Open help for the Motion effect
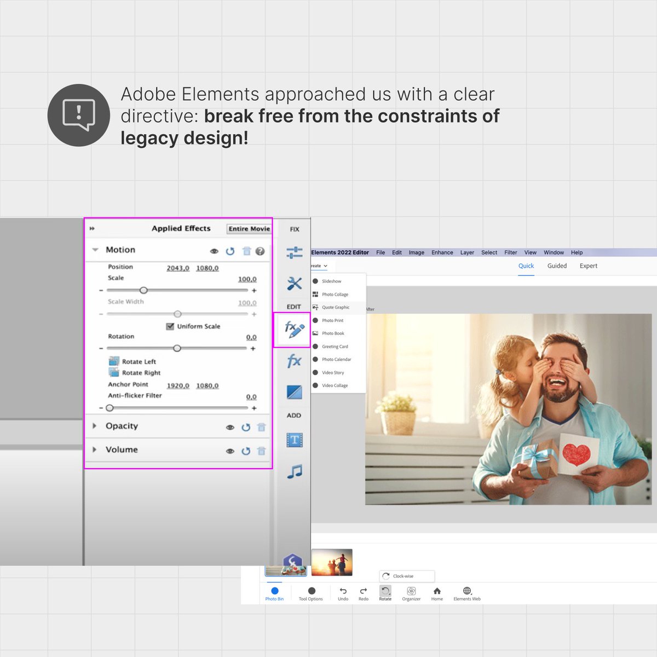 point(260,251)
